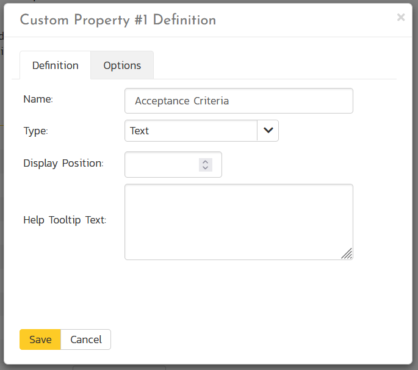Screen dimensions: 418x370
Task: Switch to the Options tab
Action: [x=122, y=65]
